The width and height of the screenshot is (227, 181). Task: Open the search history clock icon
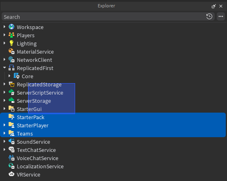(209, 17)
